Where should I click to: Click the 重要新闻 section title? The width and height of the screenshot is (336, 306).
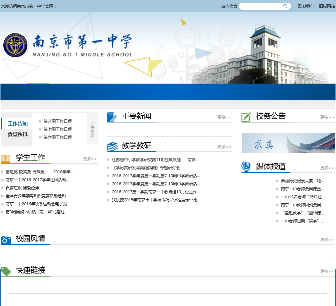click(x=137, y=116)
